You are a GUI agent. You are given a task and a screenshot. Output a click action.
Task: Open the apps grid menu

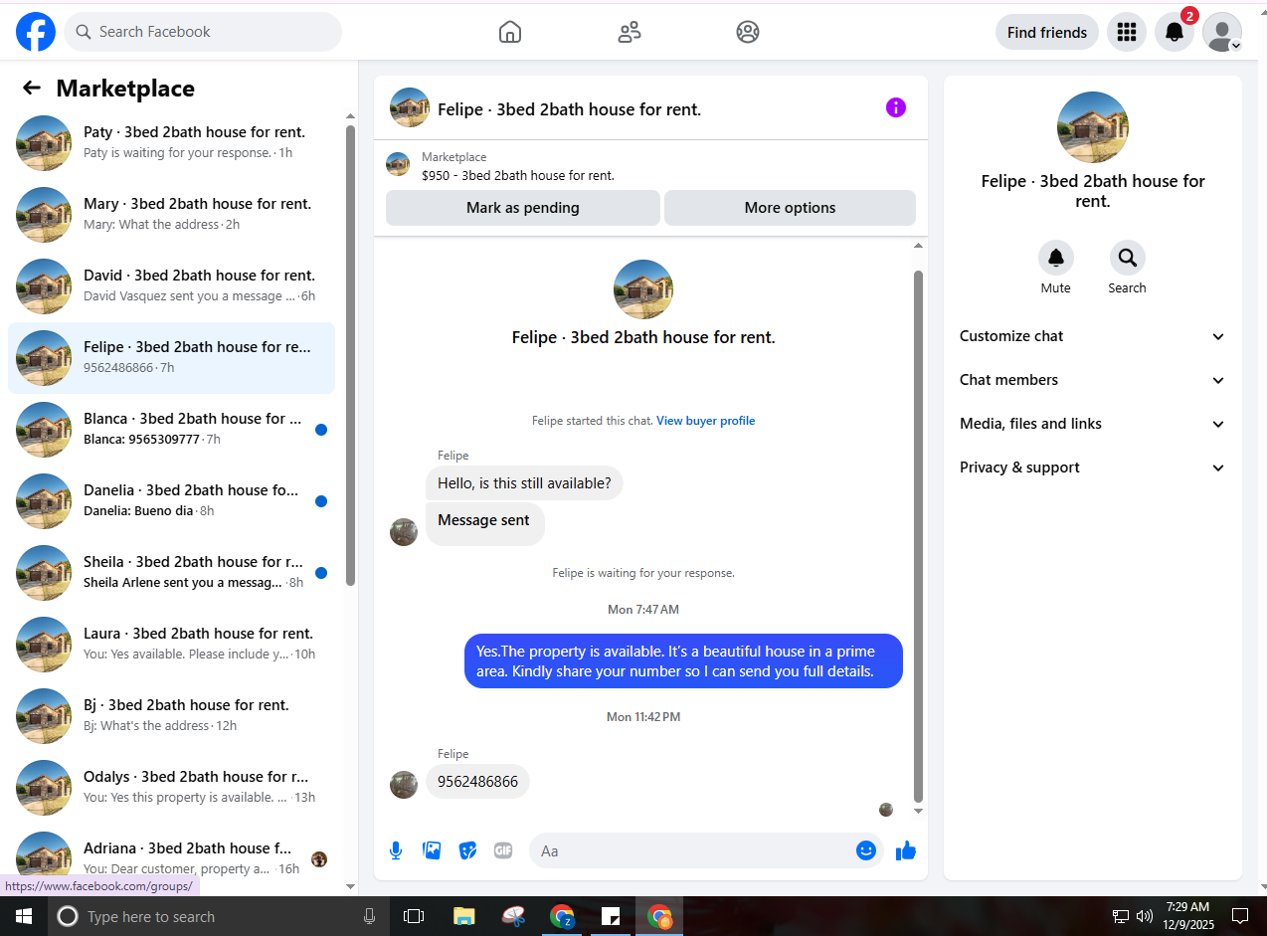(x=1127, y=32)
